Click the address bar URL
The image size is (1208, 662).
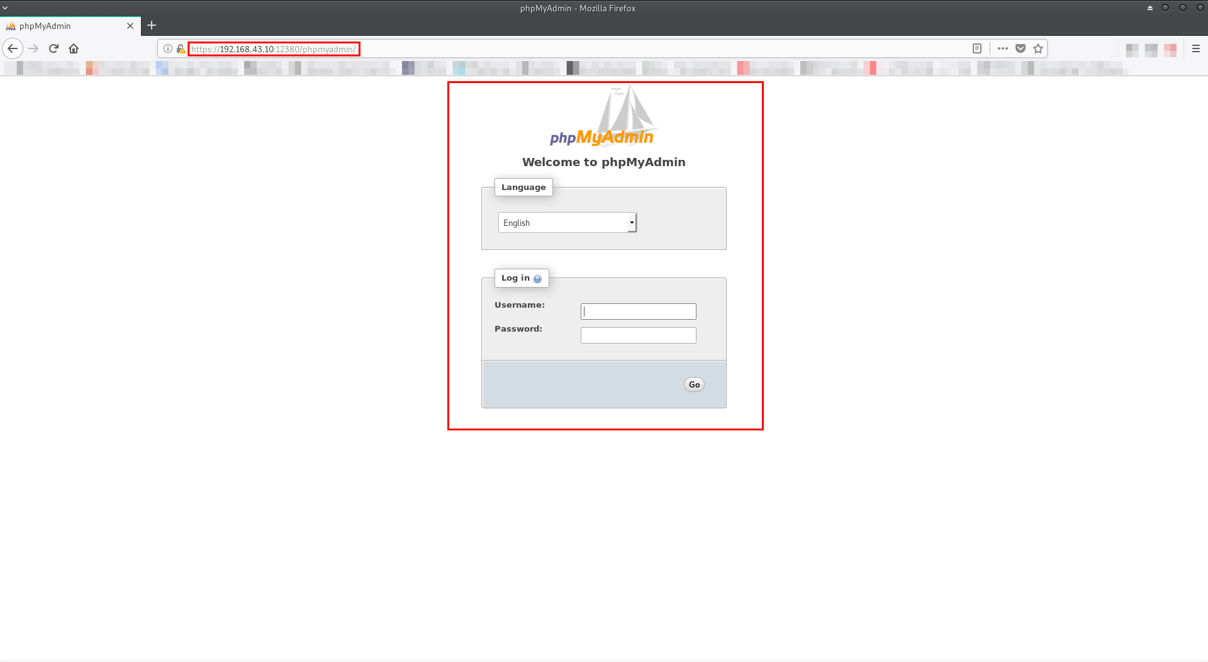[274, 49]
